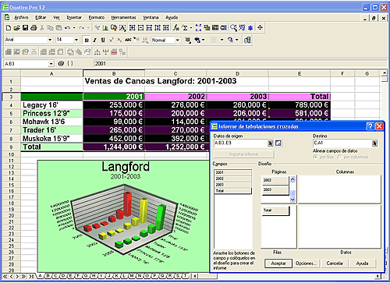
Task: Select the 'Total' field in Campos list
Action: coord(232,191)
